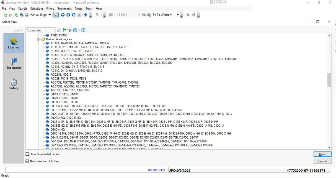This screenshot has height=178, width=336.
Task: Open the Bookmarks sidebar icon
Action: point(14,64)
